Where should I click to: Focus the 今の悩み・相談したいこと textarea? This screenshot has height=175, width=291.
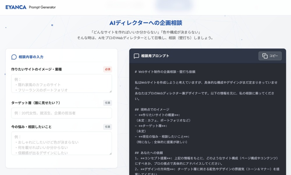61,144
